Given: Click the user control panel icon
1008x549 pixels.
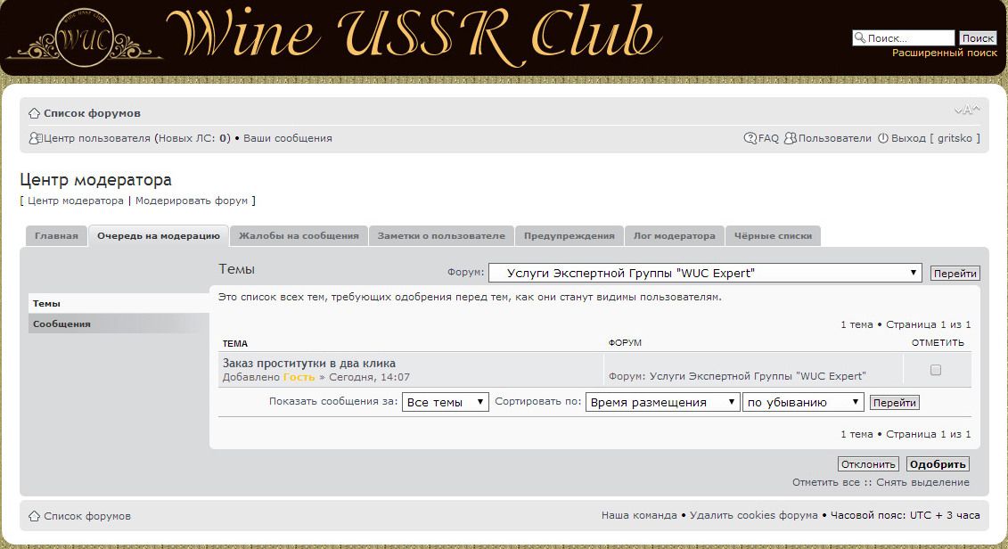Looking at the screenshot, I should tap(35, 138).
